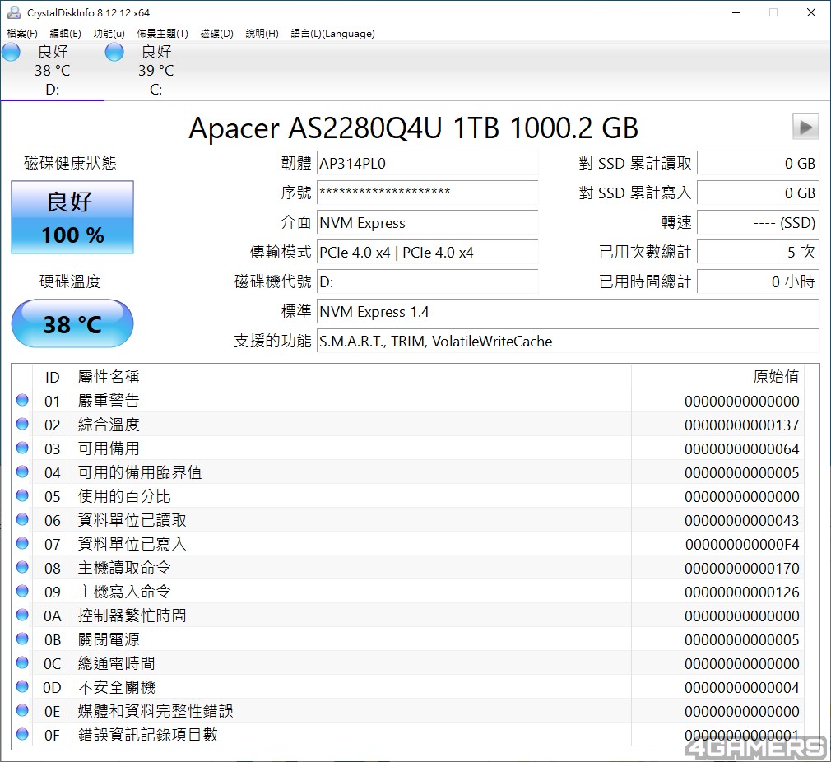Click raw value 0000000000043
The width and height of the screenshot is (831, 762).
coord(741,520)
